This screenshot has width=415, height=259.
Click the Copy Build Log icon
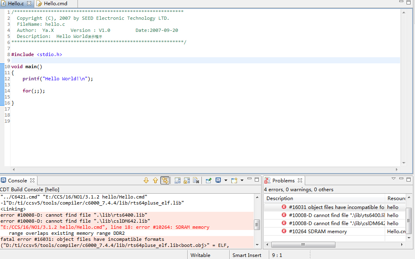point(178,181)
